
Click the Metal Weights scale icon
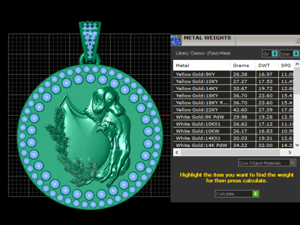(x=176, y=40)
